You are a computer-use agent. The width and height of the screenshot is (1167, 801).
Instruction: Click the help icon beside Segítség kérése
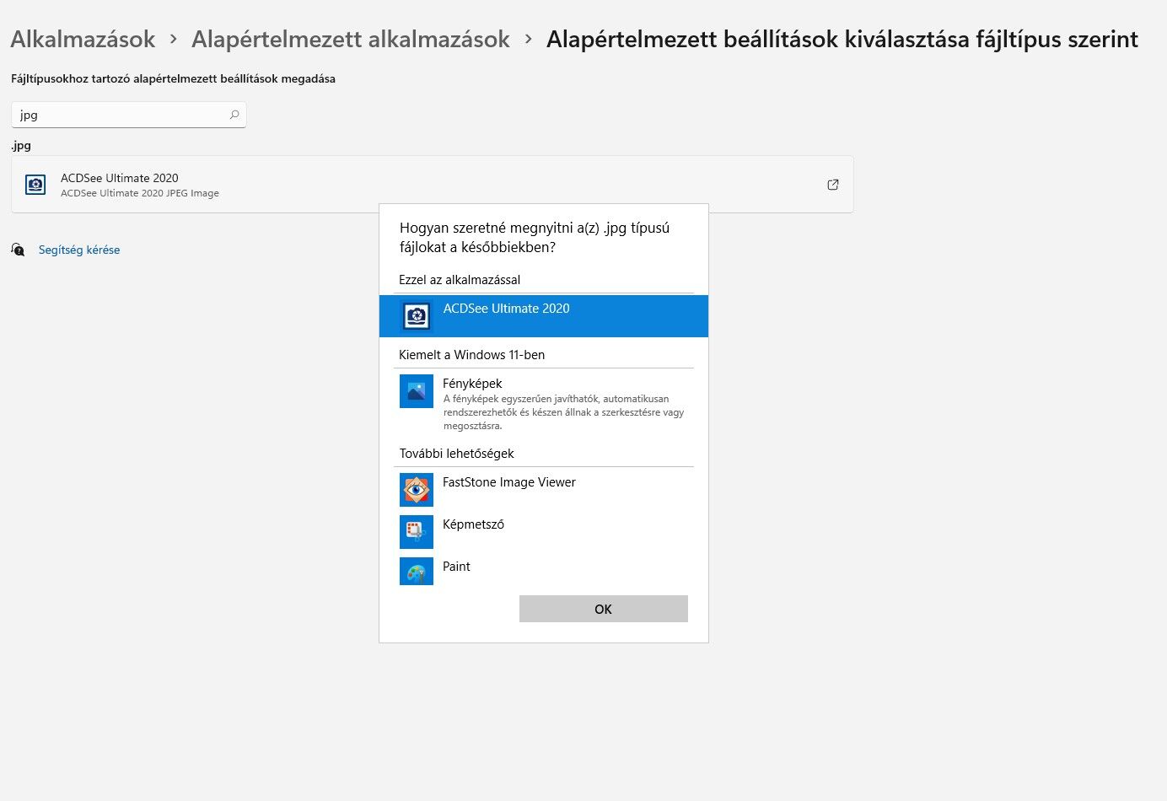18,250
